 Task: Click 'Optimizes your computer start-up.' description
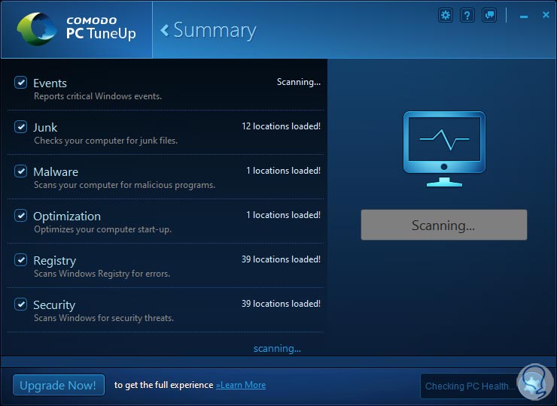click(x=102, y=229)
